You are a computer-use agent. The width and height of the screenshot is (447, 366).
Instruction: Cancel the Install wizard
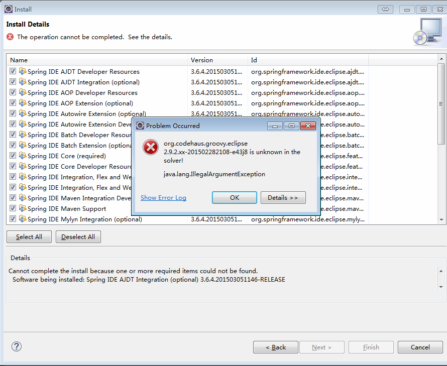420,347
